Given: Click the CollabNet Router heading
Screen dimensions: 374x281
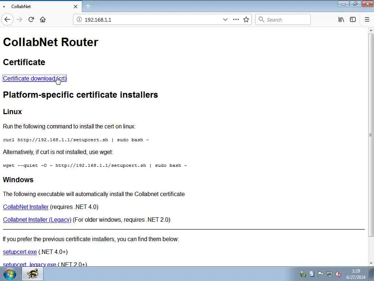Looking at the screenshot, I should pyautogui.click(x=50, y=42).
